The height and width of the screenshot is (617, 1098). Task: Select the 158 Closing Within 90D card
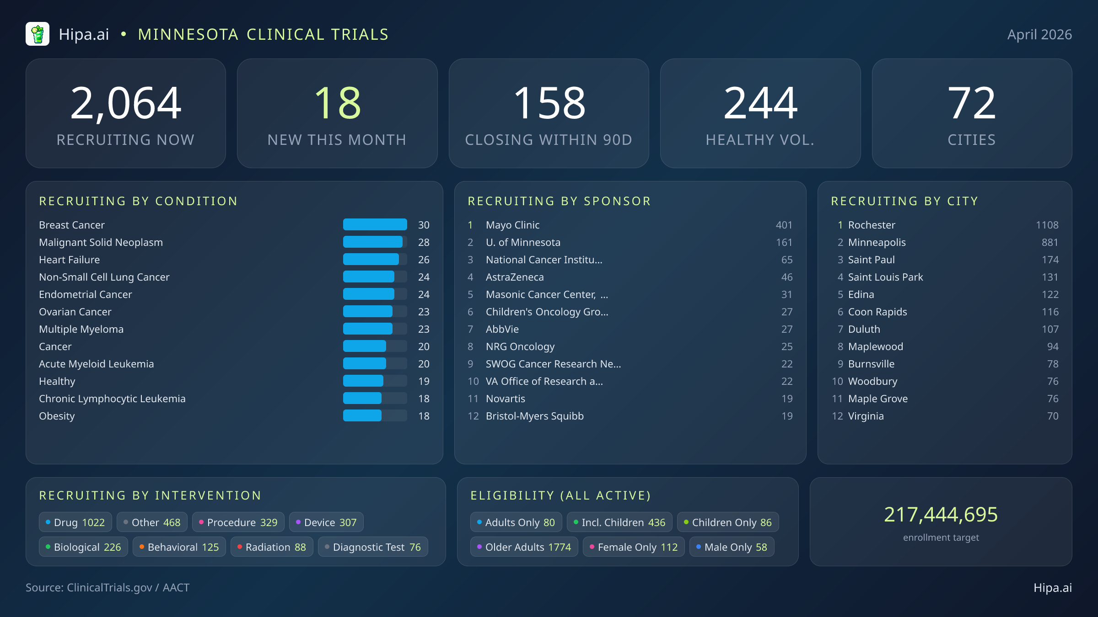click(x=549, y=113)
